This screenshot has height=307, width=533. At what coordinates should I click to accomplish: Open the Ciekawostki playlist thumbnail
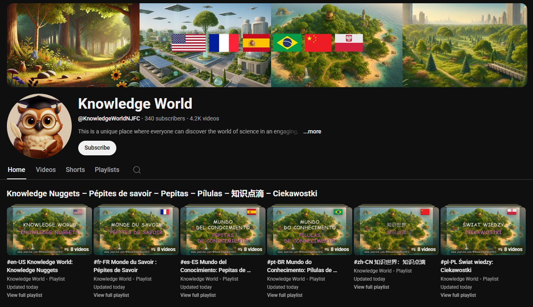pos(483,231)
